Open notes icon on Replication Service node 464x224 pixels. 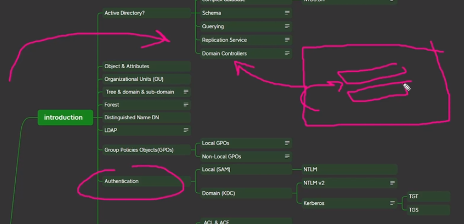tap(287, 40)
